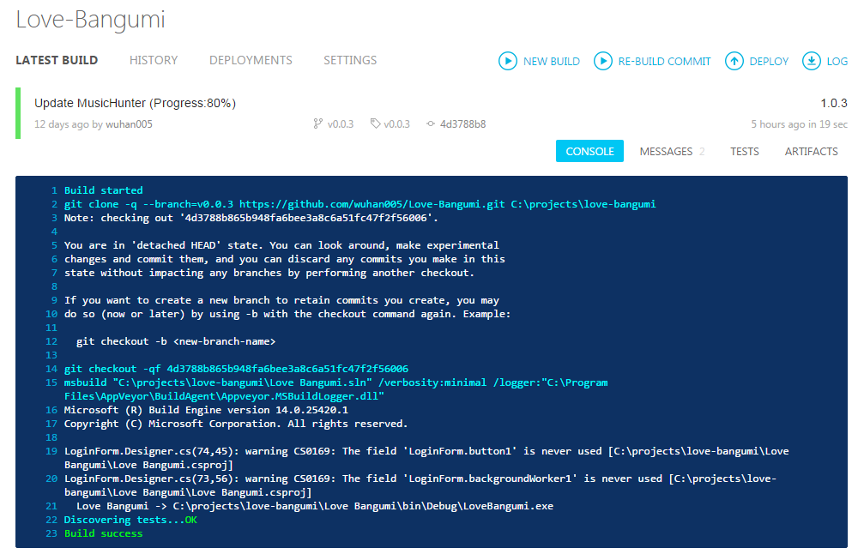Click the commit icon beside 4d3788b8
This screenshot has width=858, height=560.
[431, 124]
